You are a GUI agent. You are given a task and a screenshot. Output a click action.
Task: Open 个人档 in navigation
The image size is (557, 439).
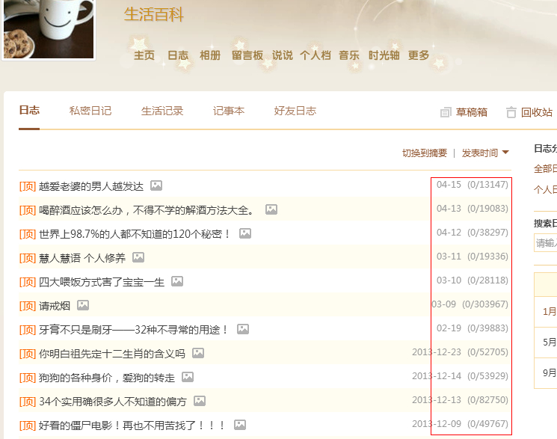316,55
